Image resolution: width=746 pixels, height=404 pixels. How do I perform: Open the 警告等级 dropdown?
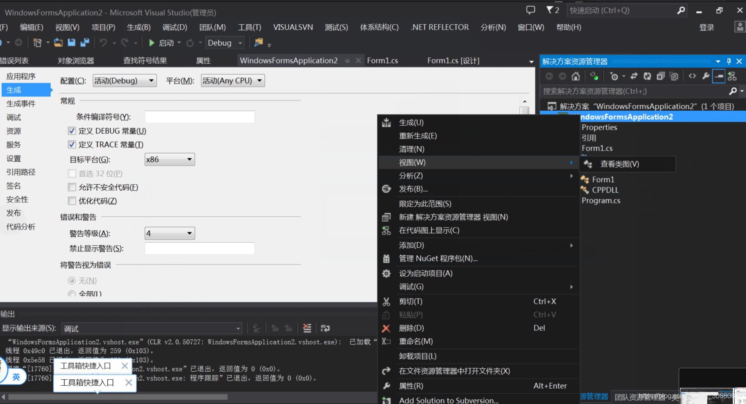[x=170, y=233]
